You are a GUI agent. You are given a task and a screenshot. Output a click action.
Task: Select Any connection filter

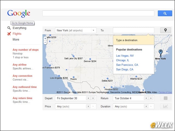pyautogui.click(x=22, y=76)
